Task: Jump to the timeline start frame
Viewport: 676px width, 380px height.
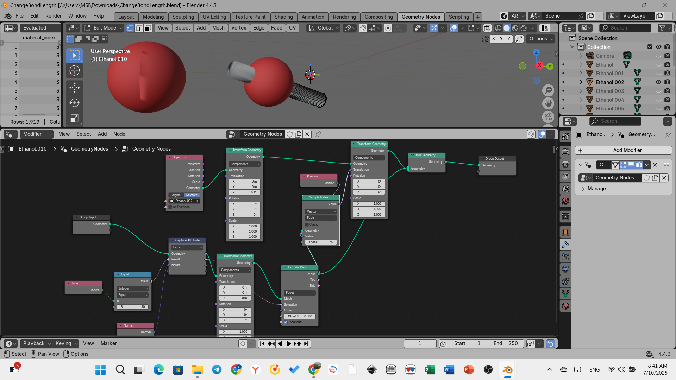Action: [262, 344]
